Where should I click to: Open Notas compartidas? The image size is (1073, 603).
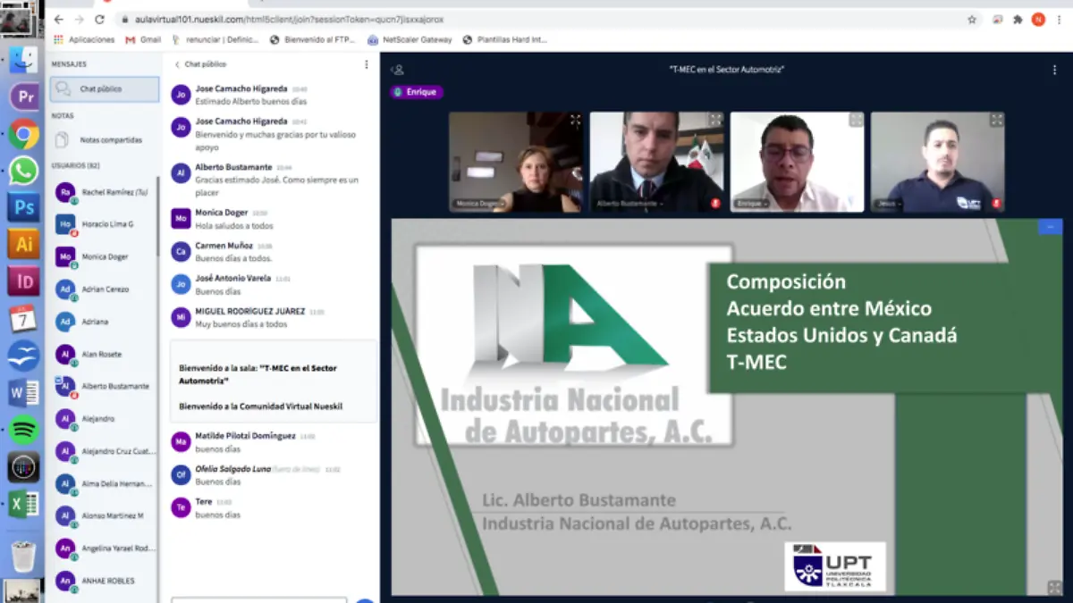[x=105, y=140]
